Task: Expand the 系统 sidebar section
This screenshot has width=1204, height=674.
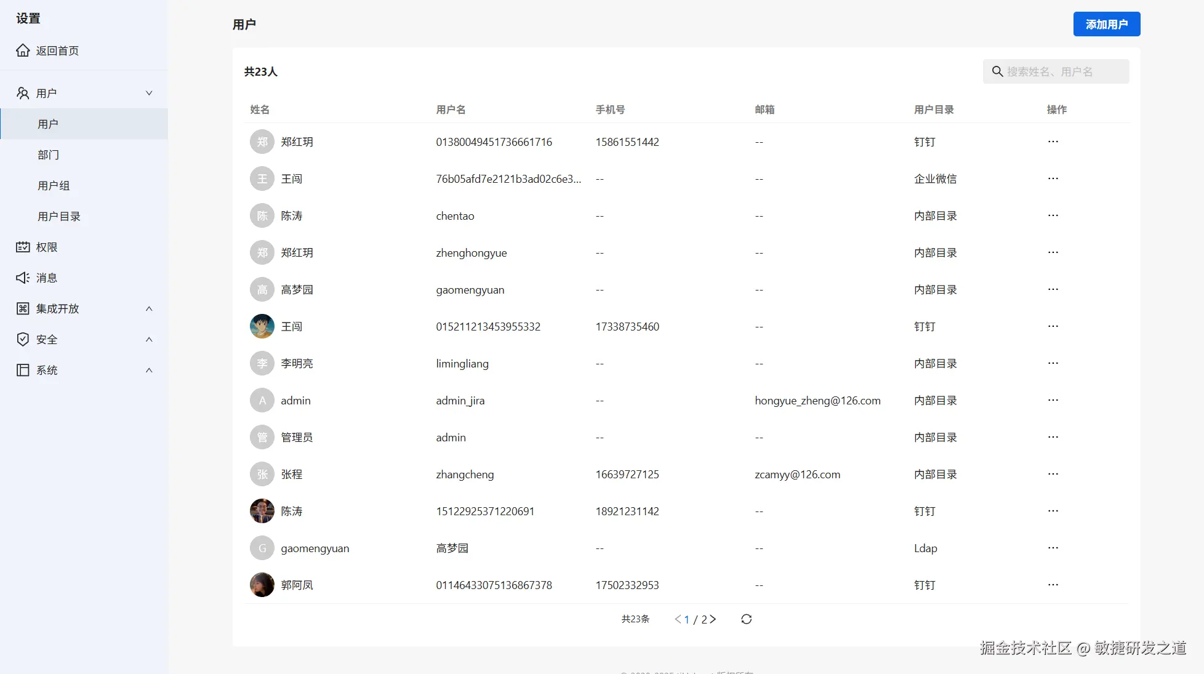Action: (148, 370)
